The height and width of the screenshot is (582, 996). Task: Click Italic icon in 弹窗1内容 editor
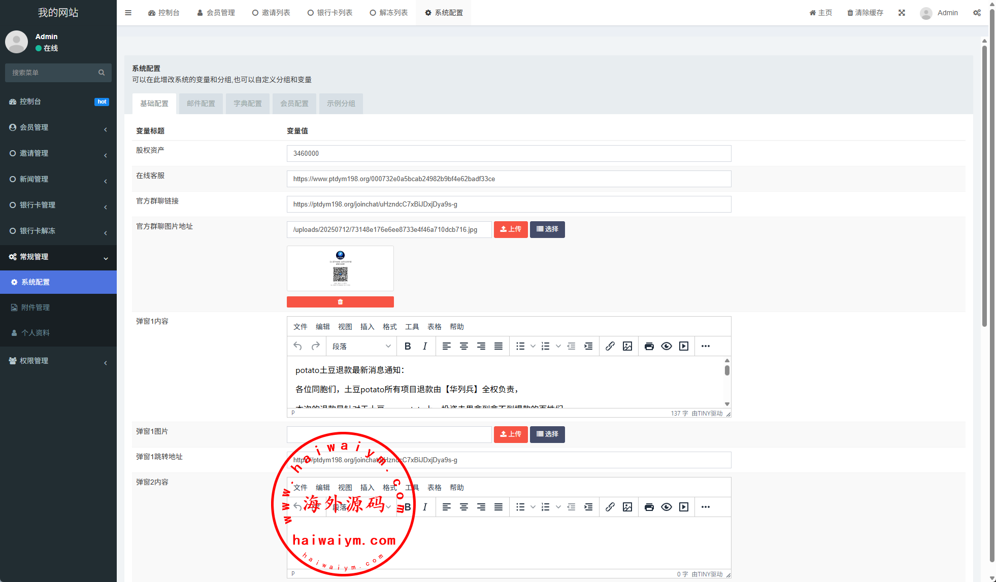pos(425,346)
